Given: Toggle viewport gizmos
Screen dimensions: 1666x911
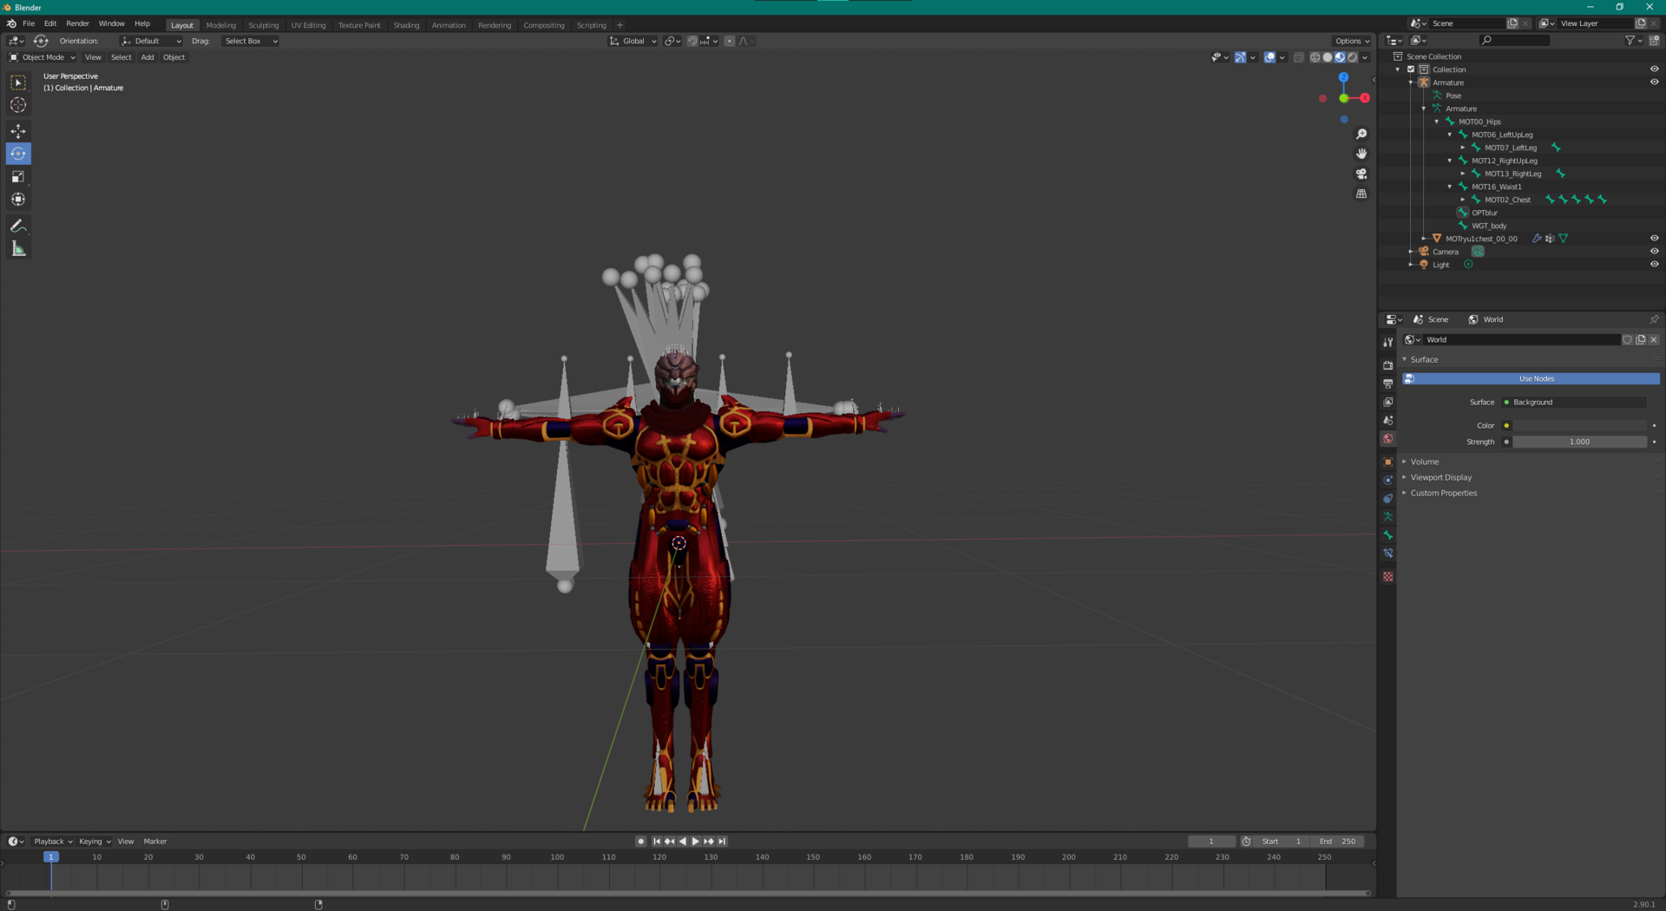Looking at the screenshot, I should click(x=1241, y=57).
